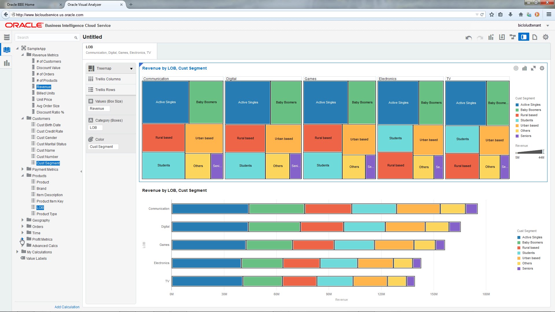Toggle the Active Singles legend entry

[530, 105]
